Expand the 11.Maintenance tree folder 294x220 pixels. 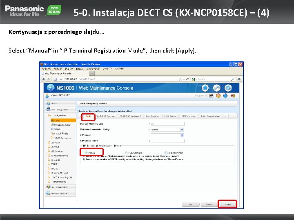[49, 181]
